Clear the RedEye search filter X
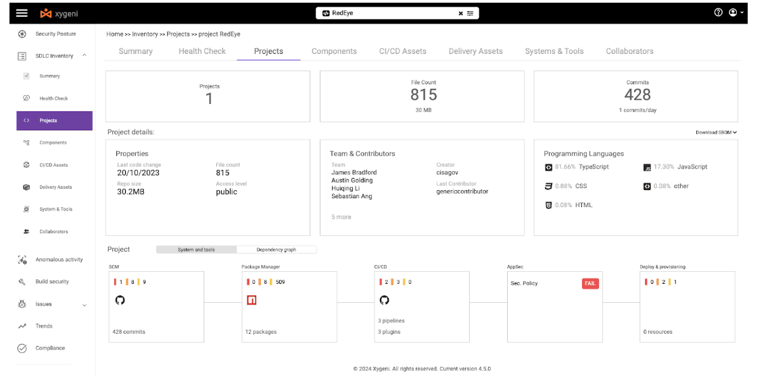This screenshot has width=770, height=379. tap(460, 13)
